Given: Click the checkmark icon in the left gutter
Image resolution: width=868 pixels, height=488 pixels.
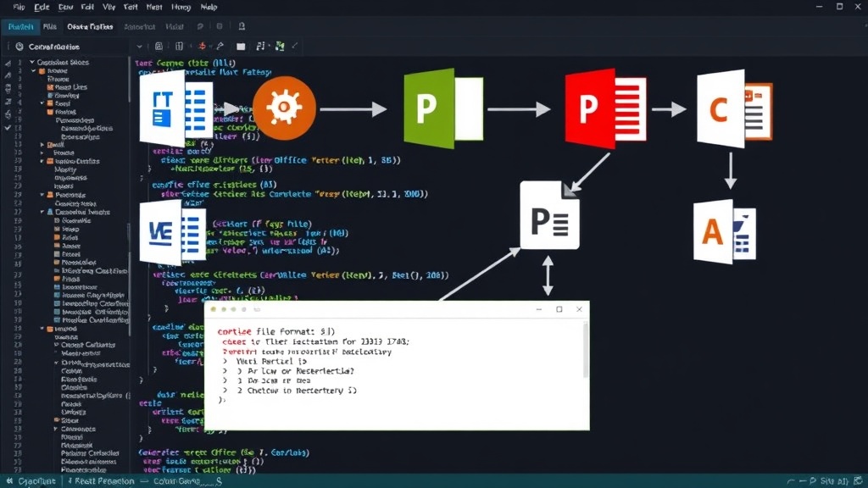Looking at the screenshot, I should pyautogui.click(x=8, y=128).
